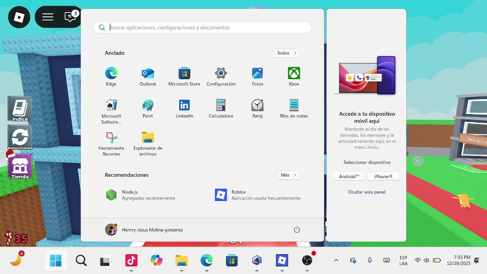Open Copilot from taskbar
The height and width of the screenshot is (274, 487).
pyautogui.click(x=156, y=260)
